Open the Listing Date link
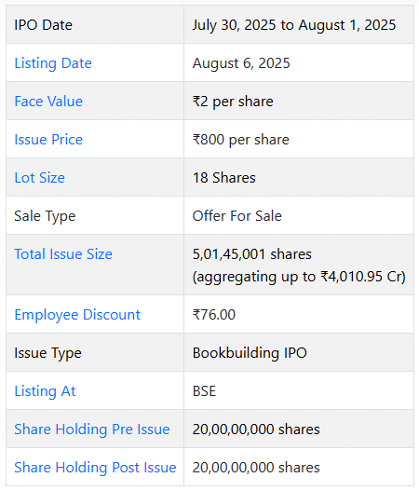 pos(53,63)
